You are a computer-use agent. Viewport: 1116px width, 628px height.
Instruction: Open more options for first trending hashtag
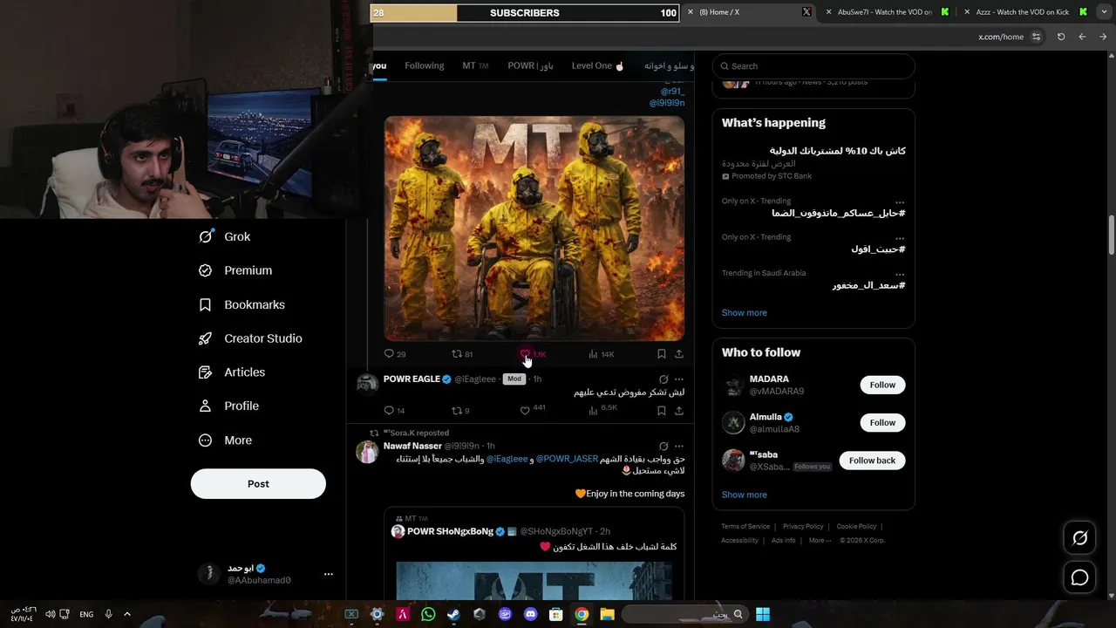900,201
